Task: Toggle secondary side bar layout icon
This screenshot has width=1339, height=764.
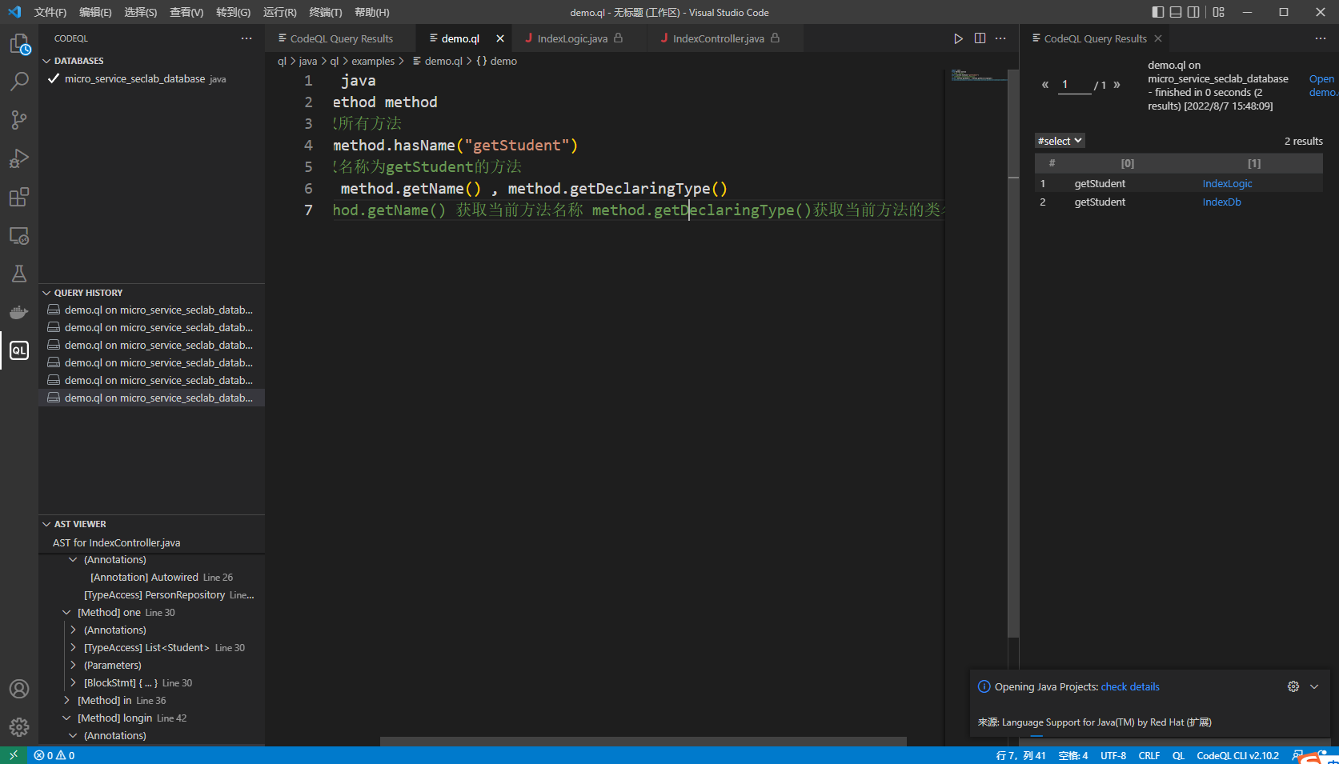Action: [1193, 12]
